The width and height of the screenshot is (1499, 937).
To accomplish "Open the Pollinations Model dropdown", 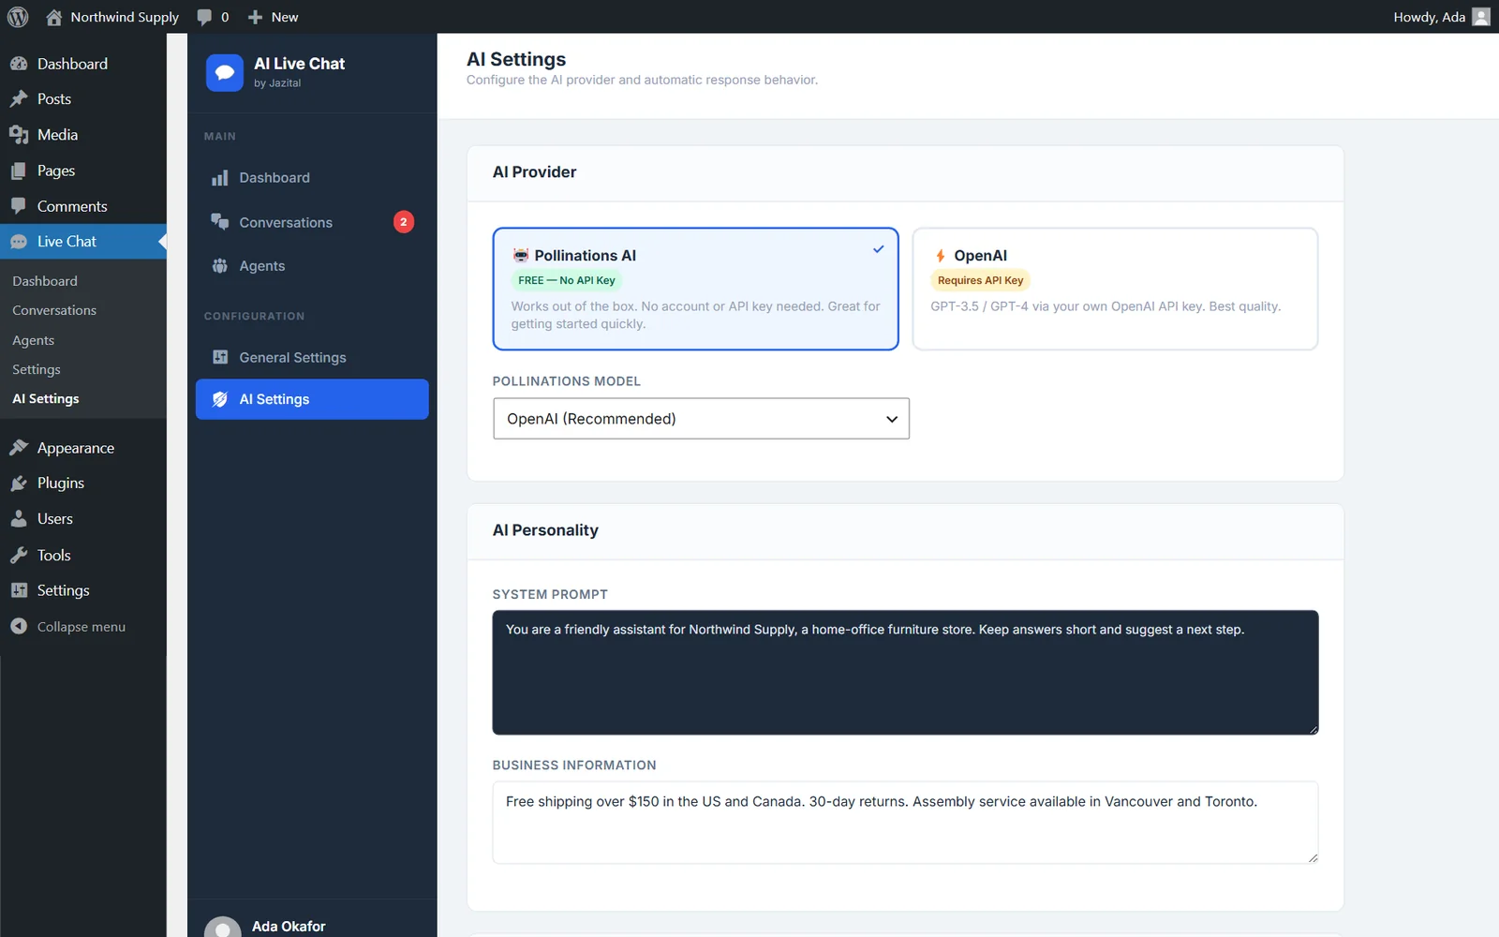I will click(701, 419).
